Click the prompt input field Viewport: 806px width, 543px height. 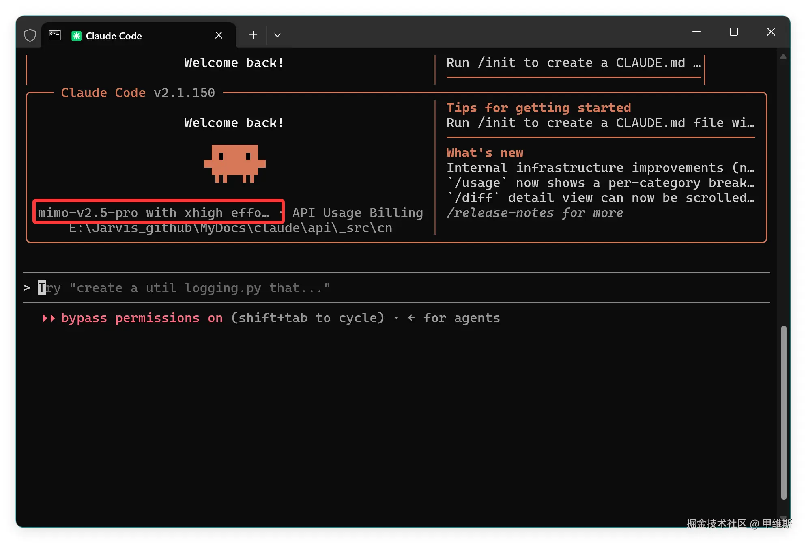[396, 288]
